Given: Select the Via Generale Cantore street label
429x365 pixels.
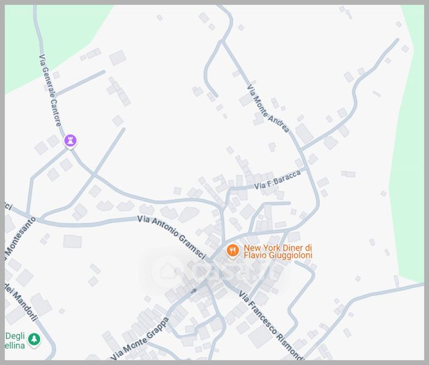Looking at the screenshot, I should (51, 91).
